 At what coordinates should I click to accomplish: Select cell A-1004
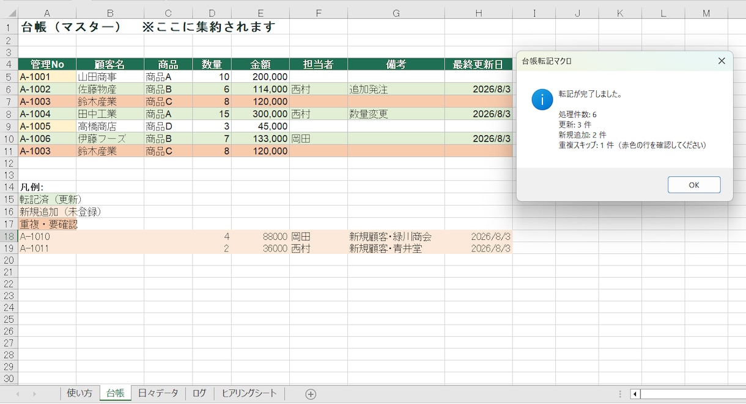tap(47, 114)
